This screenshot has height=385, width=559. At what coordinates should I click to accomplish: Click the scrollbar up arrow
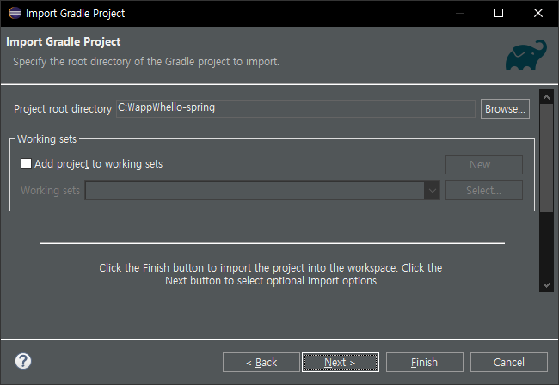pyautogui.click(x=546, y=97)
